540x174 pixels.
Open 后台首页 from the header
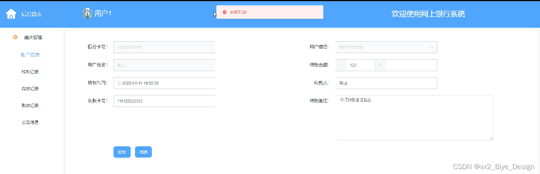31,14
